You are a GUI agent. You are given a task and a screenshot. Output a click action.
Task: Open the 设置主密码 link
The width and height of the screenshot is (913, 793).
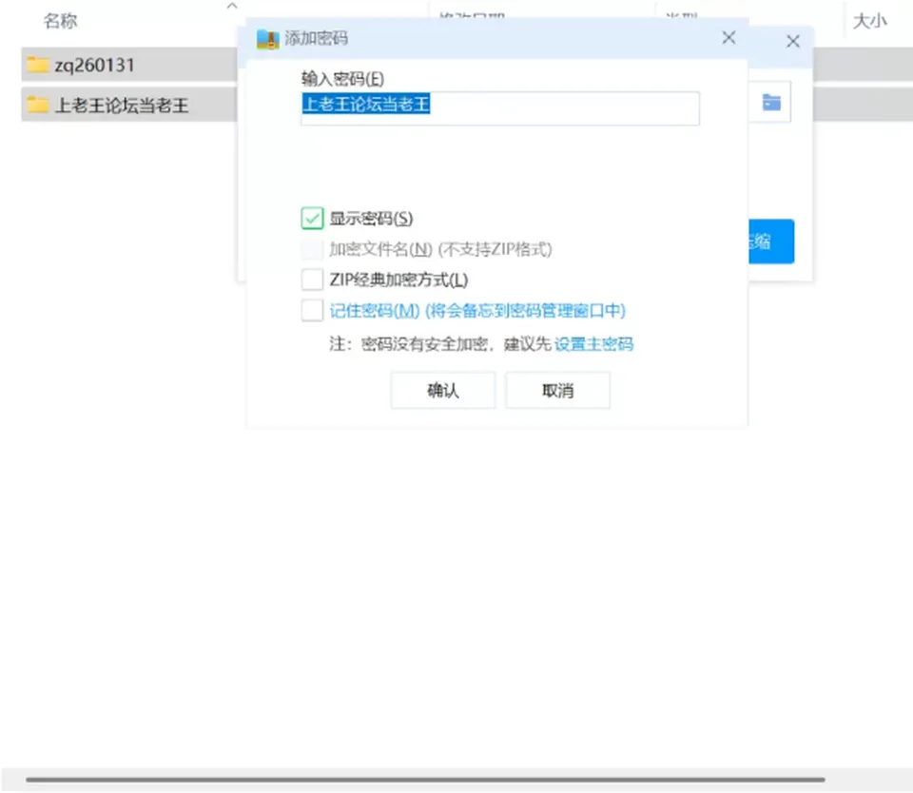click(593, 344)
